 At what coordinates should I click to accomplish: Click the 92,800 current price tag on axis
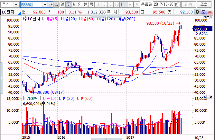[202, 29]
